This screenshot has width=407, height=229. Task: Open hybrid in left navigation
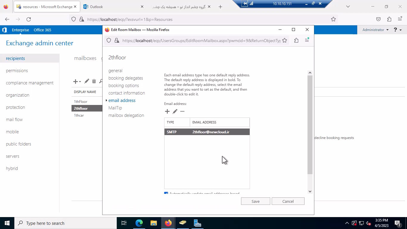coord(12,168)
